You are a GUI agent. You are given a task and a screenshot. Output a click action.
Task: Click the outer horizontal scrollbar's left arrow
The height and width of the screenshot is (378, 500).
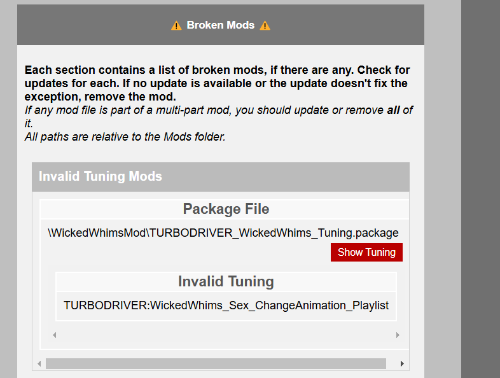point(39,363)
